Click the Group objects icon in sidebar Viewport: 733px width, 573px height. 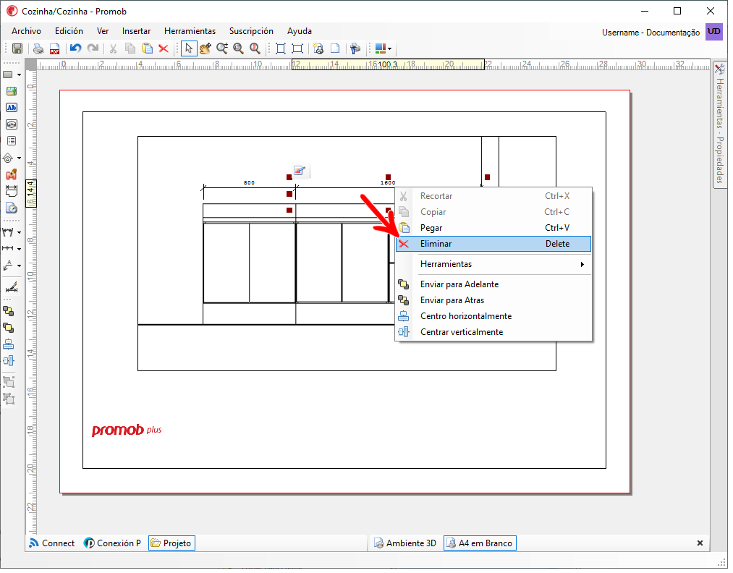(9, 382)
